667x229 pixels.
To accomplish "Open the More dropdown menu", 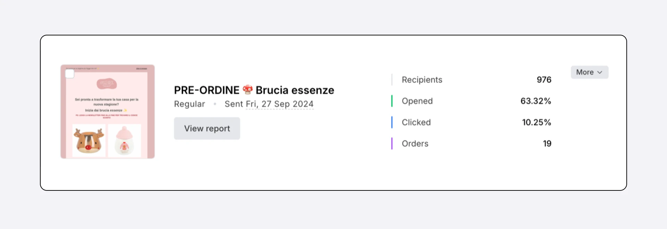I will click(x=589, y=72).
